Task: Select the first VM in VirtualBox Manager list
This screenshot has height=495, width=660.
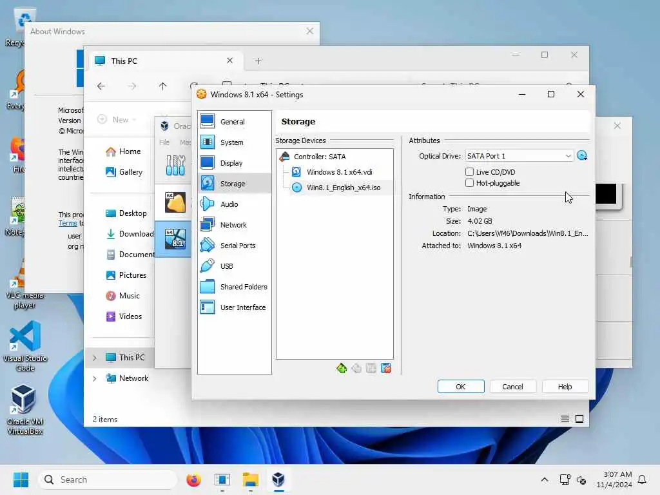Action: (175, 202)
